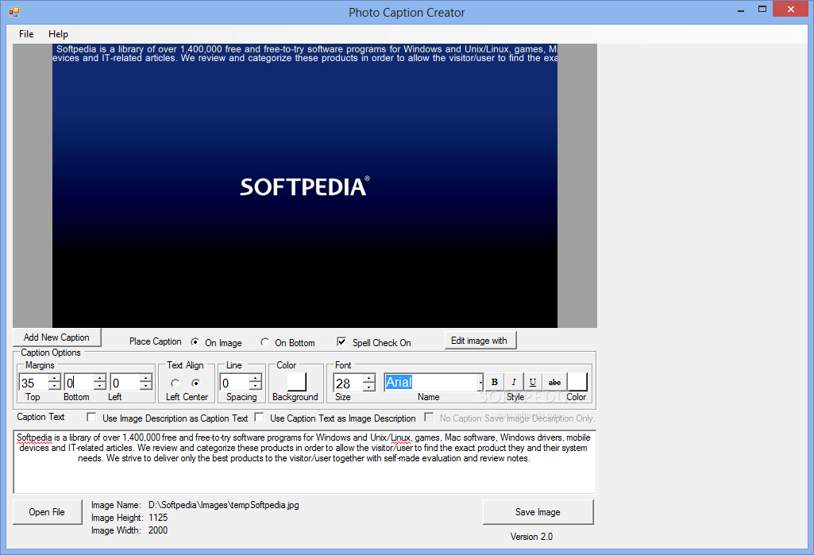Pick font Color swatch
The height and width of the screenshot is (555, 814).
coord(577,382)
